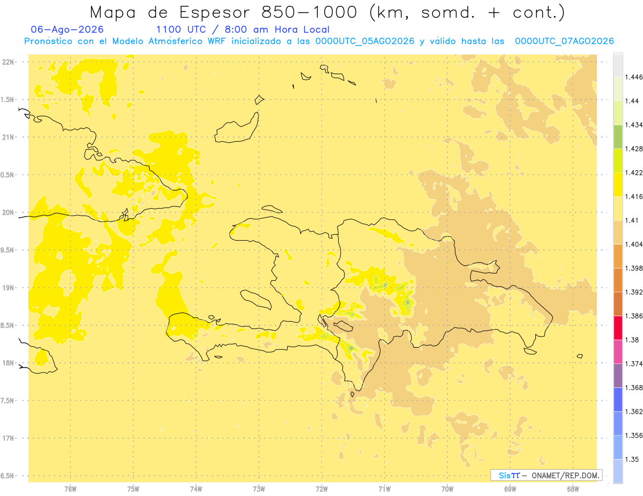Click the legend value 1.362
The height and width of the screenshot is (496, 643).
click(x=635, y=411)
